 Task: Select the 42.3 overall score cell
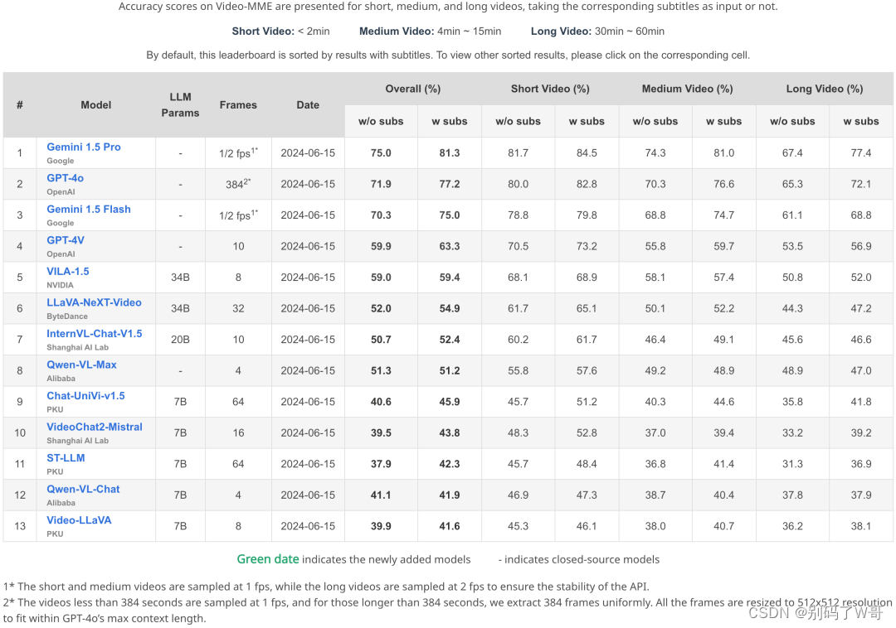(x=450, y=464)
